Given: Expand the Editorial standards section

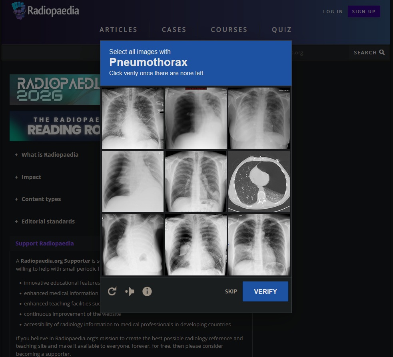Looking at the screenshot, I should point(45,221).
